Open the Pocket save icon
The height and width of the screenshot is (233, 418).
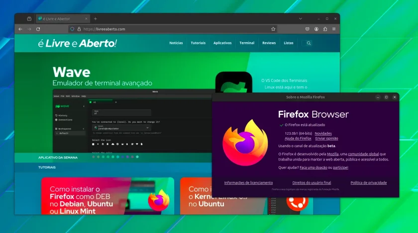pos(308,29)
